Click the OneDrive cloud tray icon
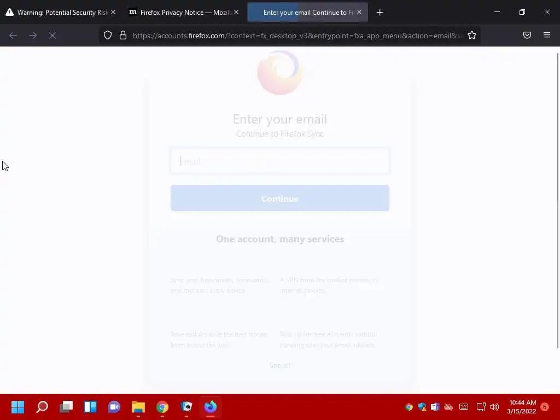Viewport: 560px width, 420px height. pos(448,407)
